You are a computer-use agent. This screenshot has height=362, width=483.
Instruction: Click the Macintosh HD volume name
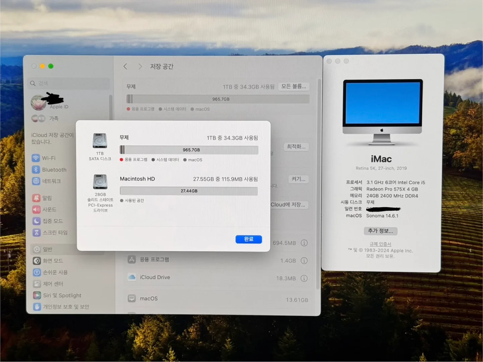click(138, 179)
